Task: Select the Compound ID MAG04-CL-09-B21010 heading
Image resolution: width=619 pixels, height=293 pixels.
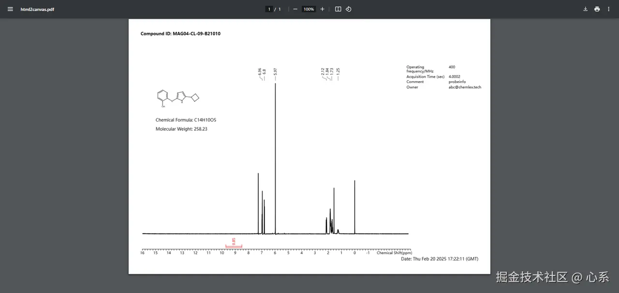Action: click(x=180, y=34)
